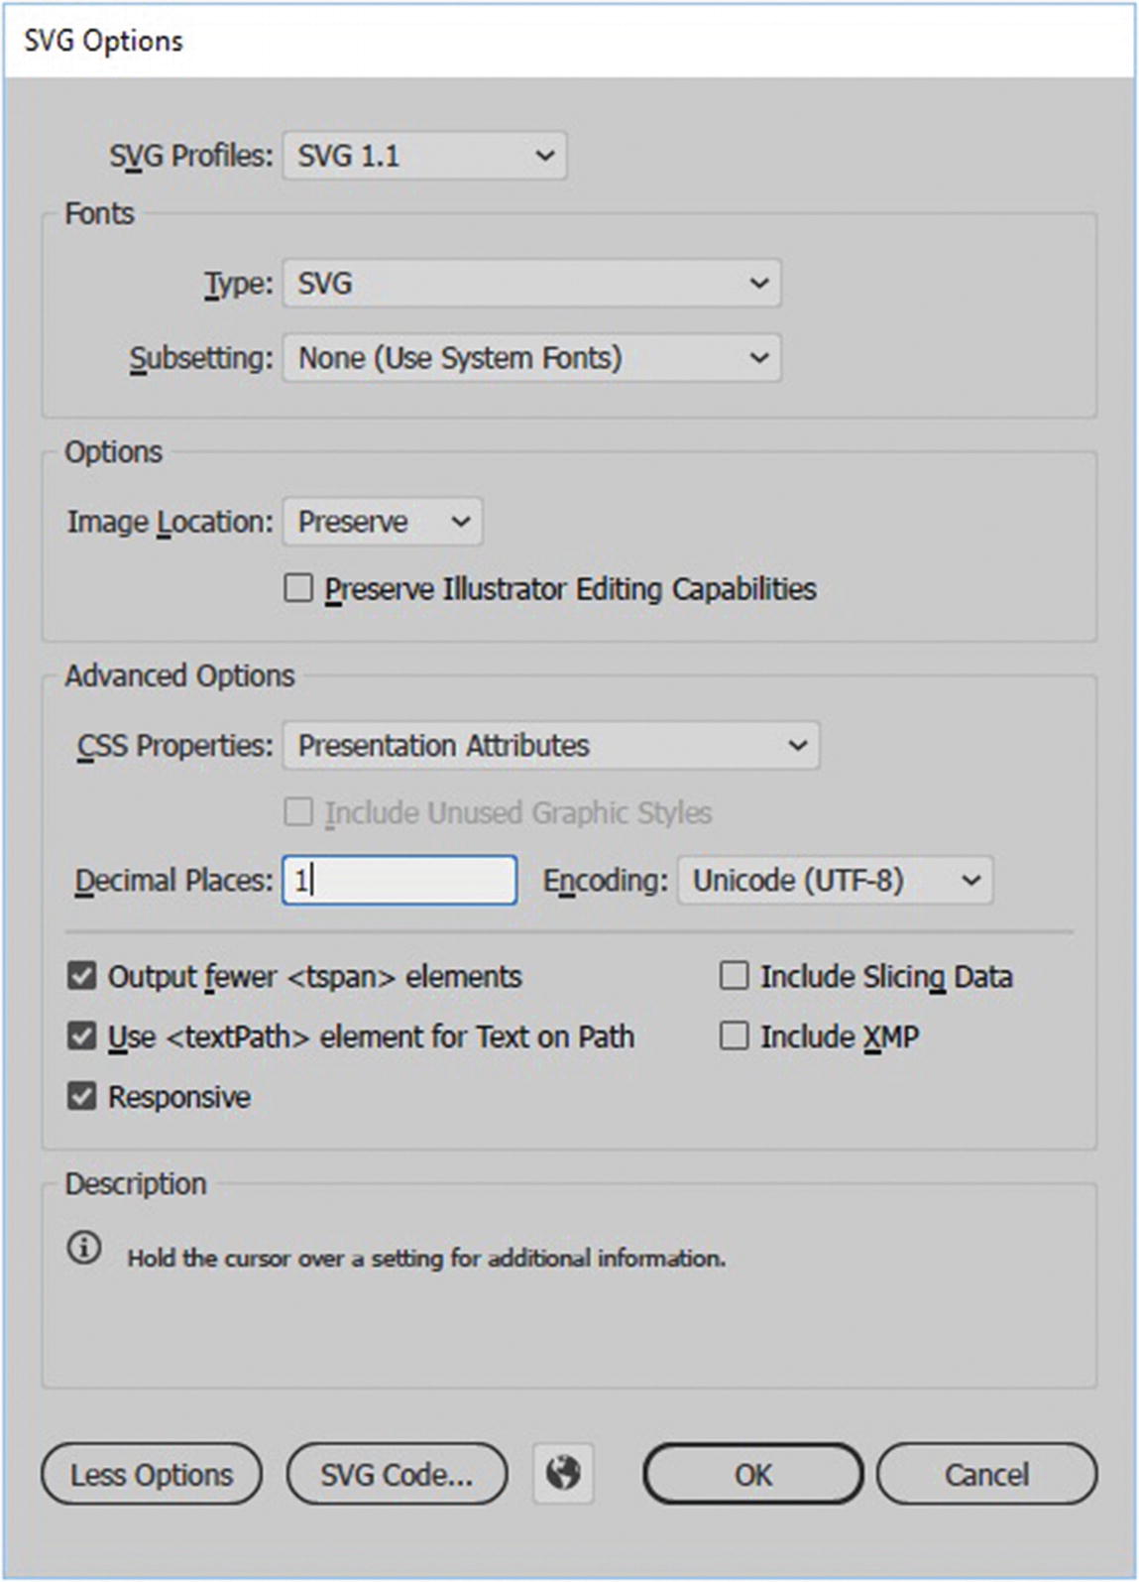Check the Include Slicing Data option
The height and width of the screenshot is (1582, 1139).
734,976
